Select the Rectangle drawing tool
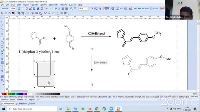The width and height of the screenshot is (200, 112). pos(2,39)
